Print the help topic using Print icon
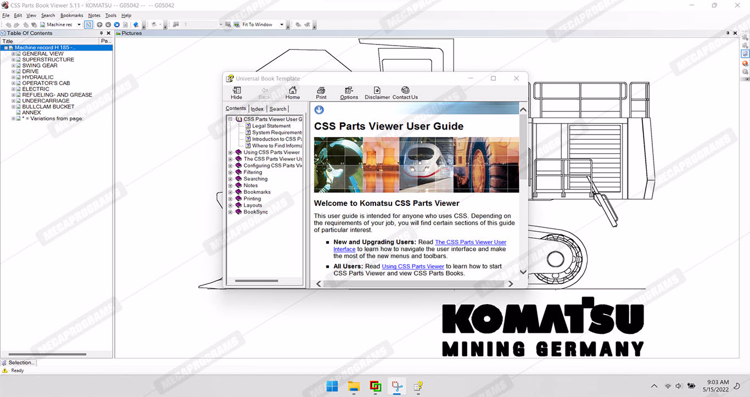The height and width of the screenshot is (397, 750). 321,91
